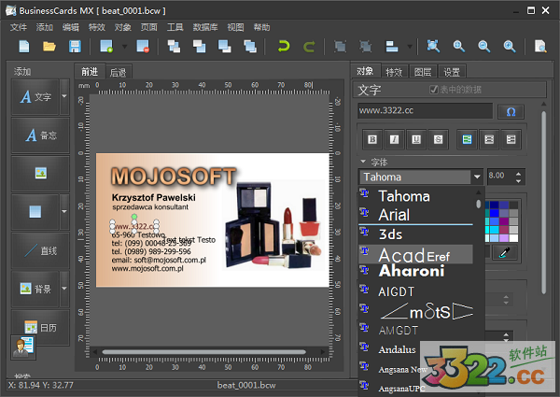Screen dimensions: 560x397
Task: Toggle bold text formatting
Action: [x=372, y=139]
